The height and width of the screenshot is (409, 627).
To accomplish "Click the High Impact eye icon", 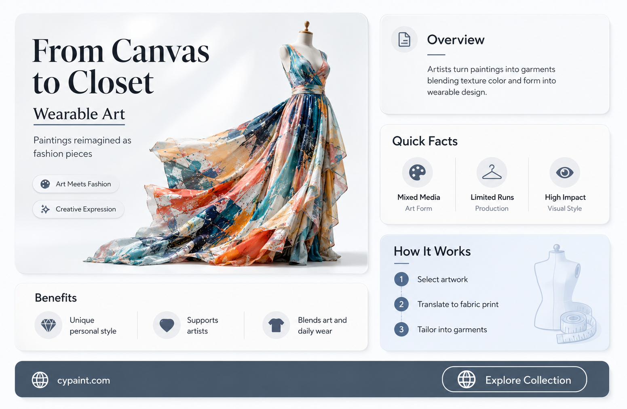I will [x=565, y=173].
